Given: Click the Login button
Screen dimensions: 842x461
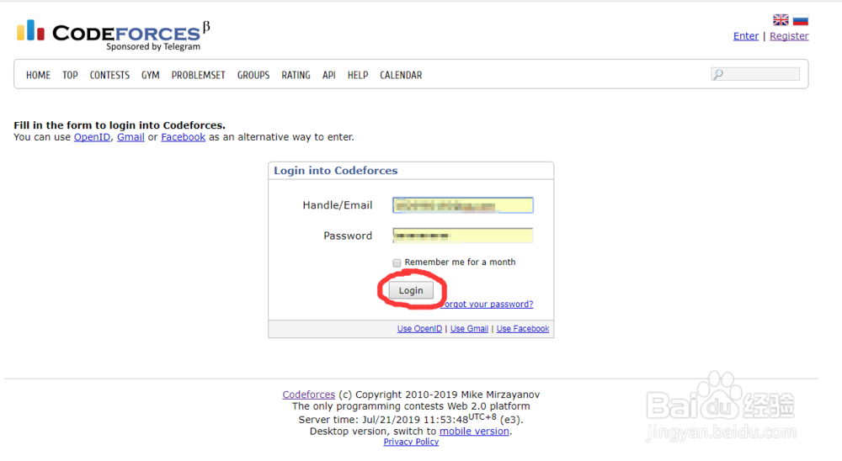Looking at the screenshot, I should [411, 290].
